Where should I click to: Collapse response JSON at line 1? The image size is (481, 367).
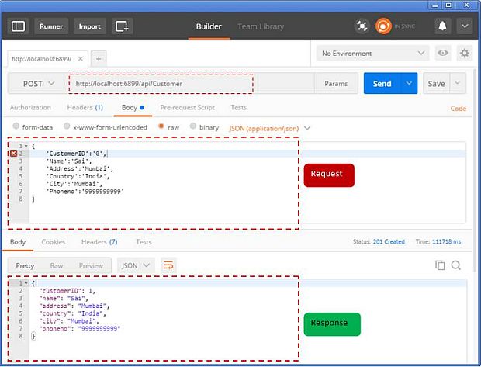tap(26, 283)
